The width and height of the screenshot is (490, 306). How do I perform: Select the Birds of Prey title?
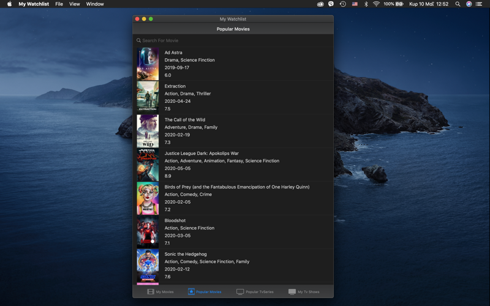237,187
